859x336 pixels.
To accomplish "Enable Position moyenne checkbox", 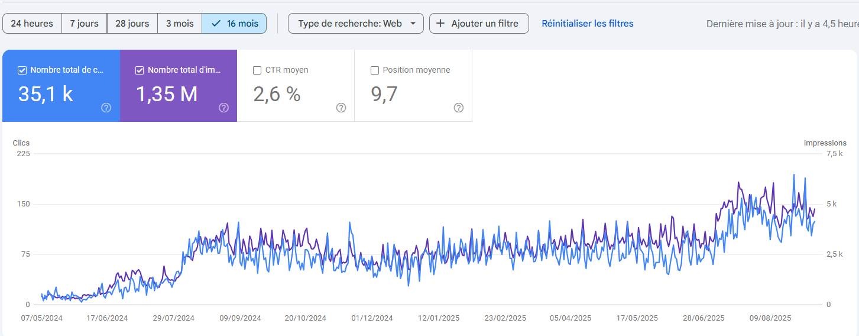I will [375, 70].
